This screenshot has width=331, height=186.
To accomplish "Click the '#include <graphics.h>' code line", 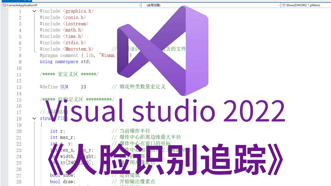I will 67,11.
